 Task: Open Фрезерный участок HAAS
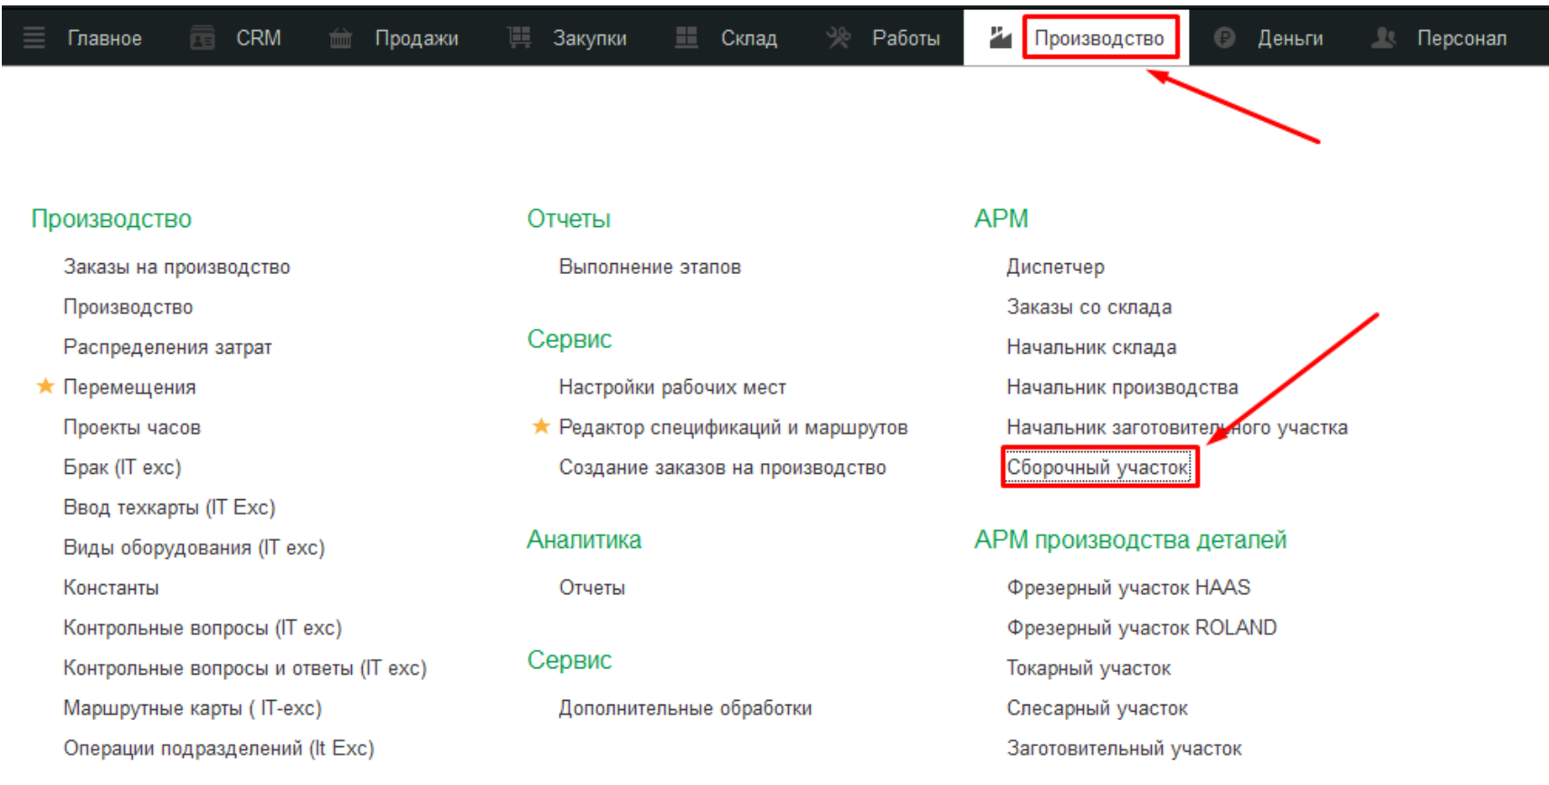[1128, 588]
